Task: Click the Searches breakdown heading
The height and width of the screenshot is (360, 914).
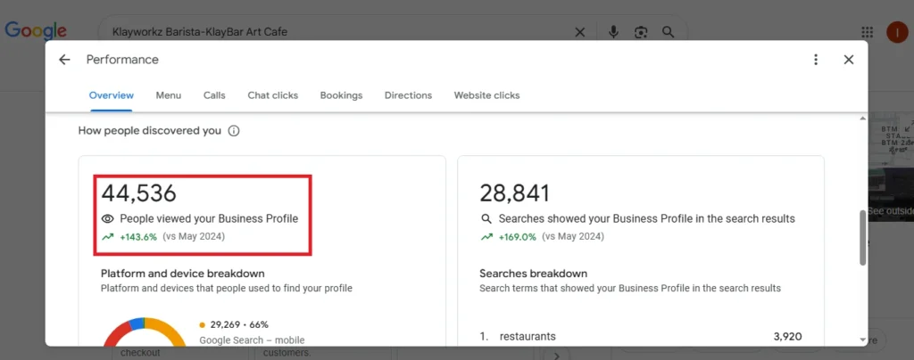Action: click(534, 274)
